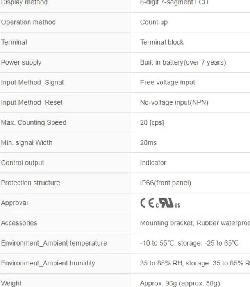Click the cULus approval logo
The image size is (250, 287).
coord(168,203)
